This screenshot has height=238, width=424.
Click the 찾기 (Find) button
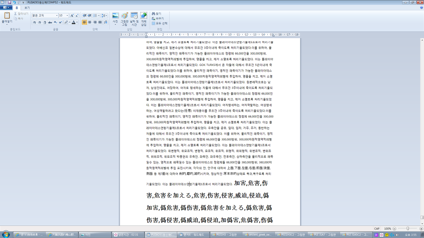click(157, 14)
